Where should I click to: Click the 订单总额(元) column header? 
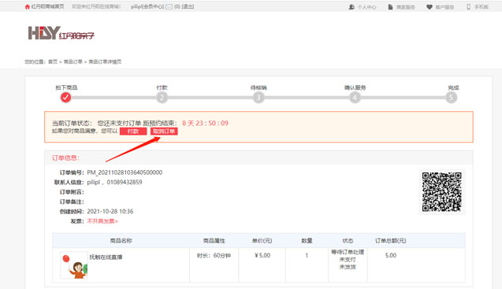391,241
